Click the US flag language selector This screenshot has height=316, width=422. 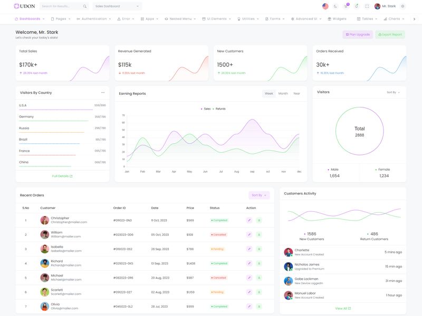[x=325, y=6]
